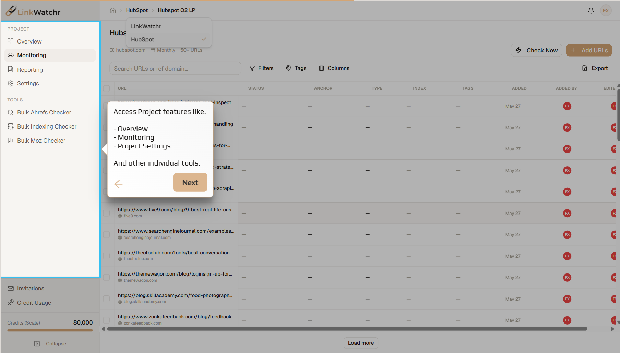Screen dimensions: 620x353
Task: Click the vertical table scrollbar
Action: (x=618, y=115)
